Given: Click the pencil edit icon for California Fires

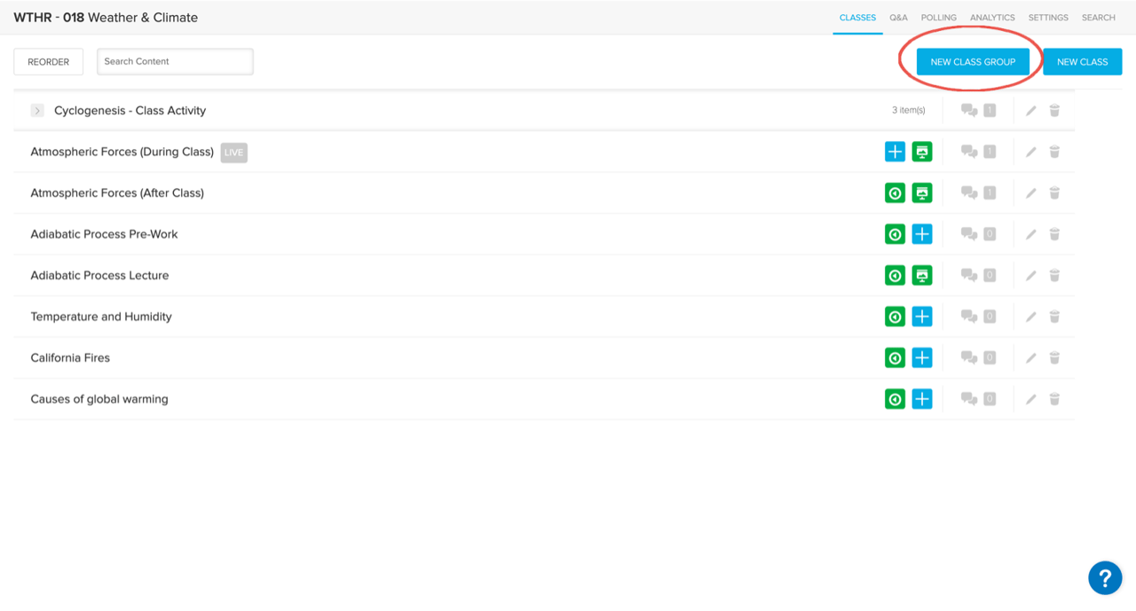Looking at the screenshot, I should tap(1030, 358).
